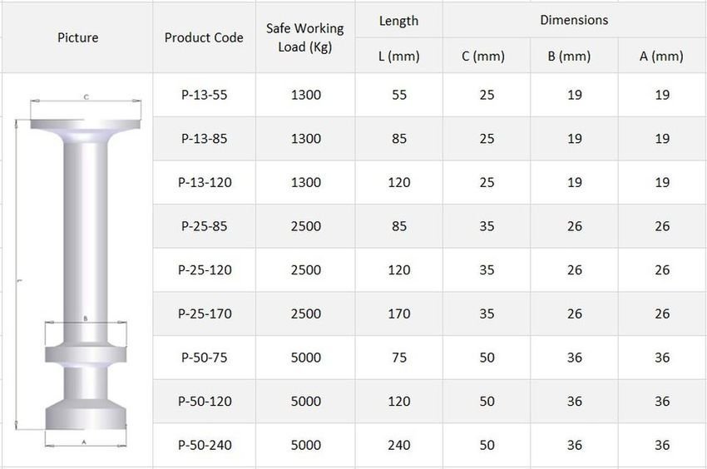This screenshot has height=469, width=707.
Task: Click the P-13-120 product code
Action: click(x=204, y=182)
